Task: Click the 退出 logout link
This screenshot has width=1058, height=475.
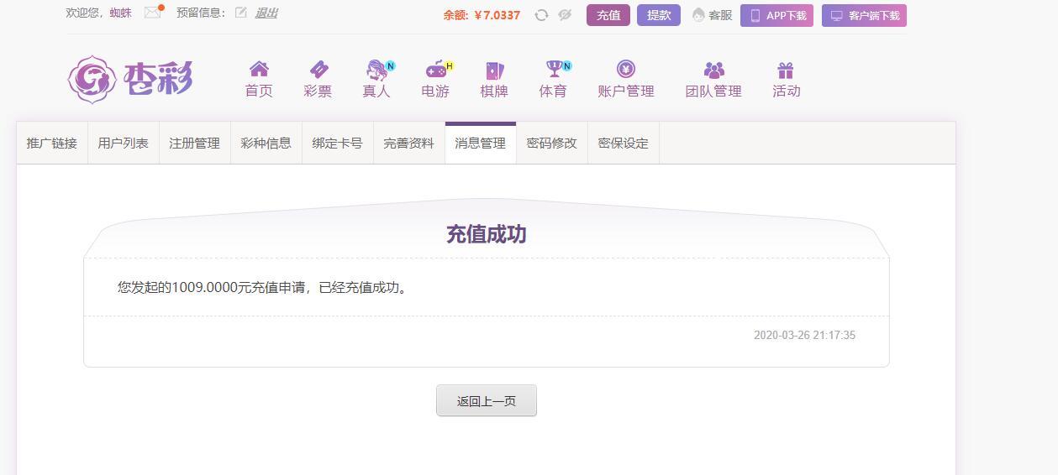Action: click(266, 13)
